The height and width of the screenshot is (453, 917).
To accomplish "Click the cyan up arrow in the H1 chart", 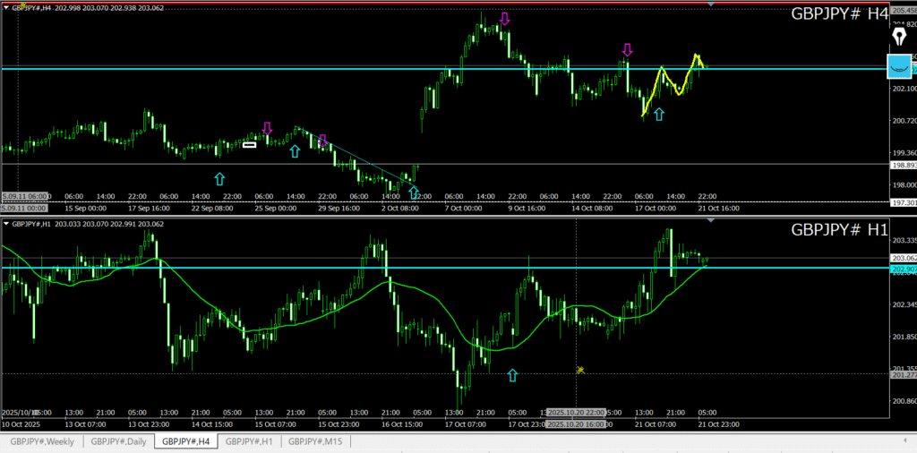I will [x=512, y=375].
